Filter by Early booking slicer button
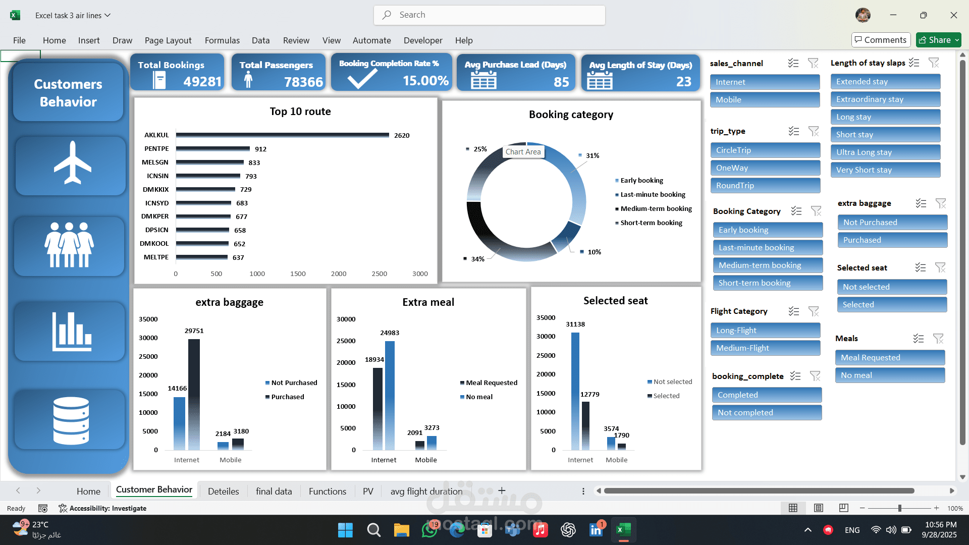Image resolution: width=969 pixels, height=545 pixels. click(x=767, y=230)
